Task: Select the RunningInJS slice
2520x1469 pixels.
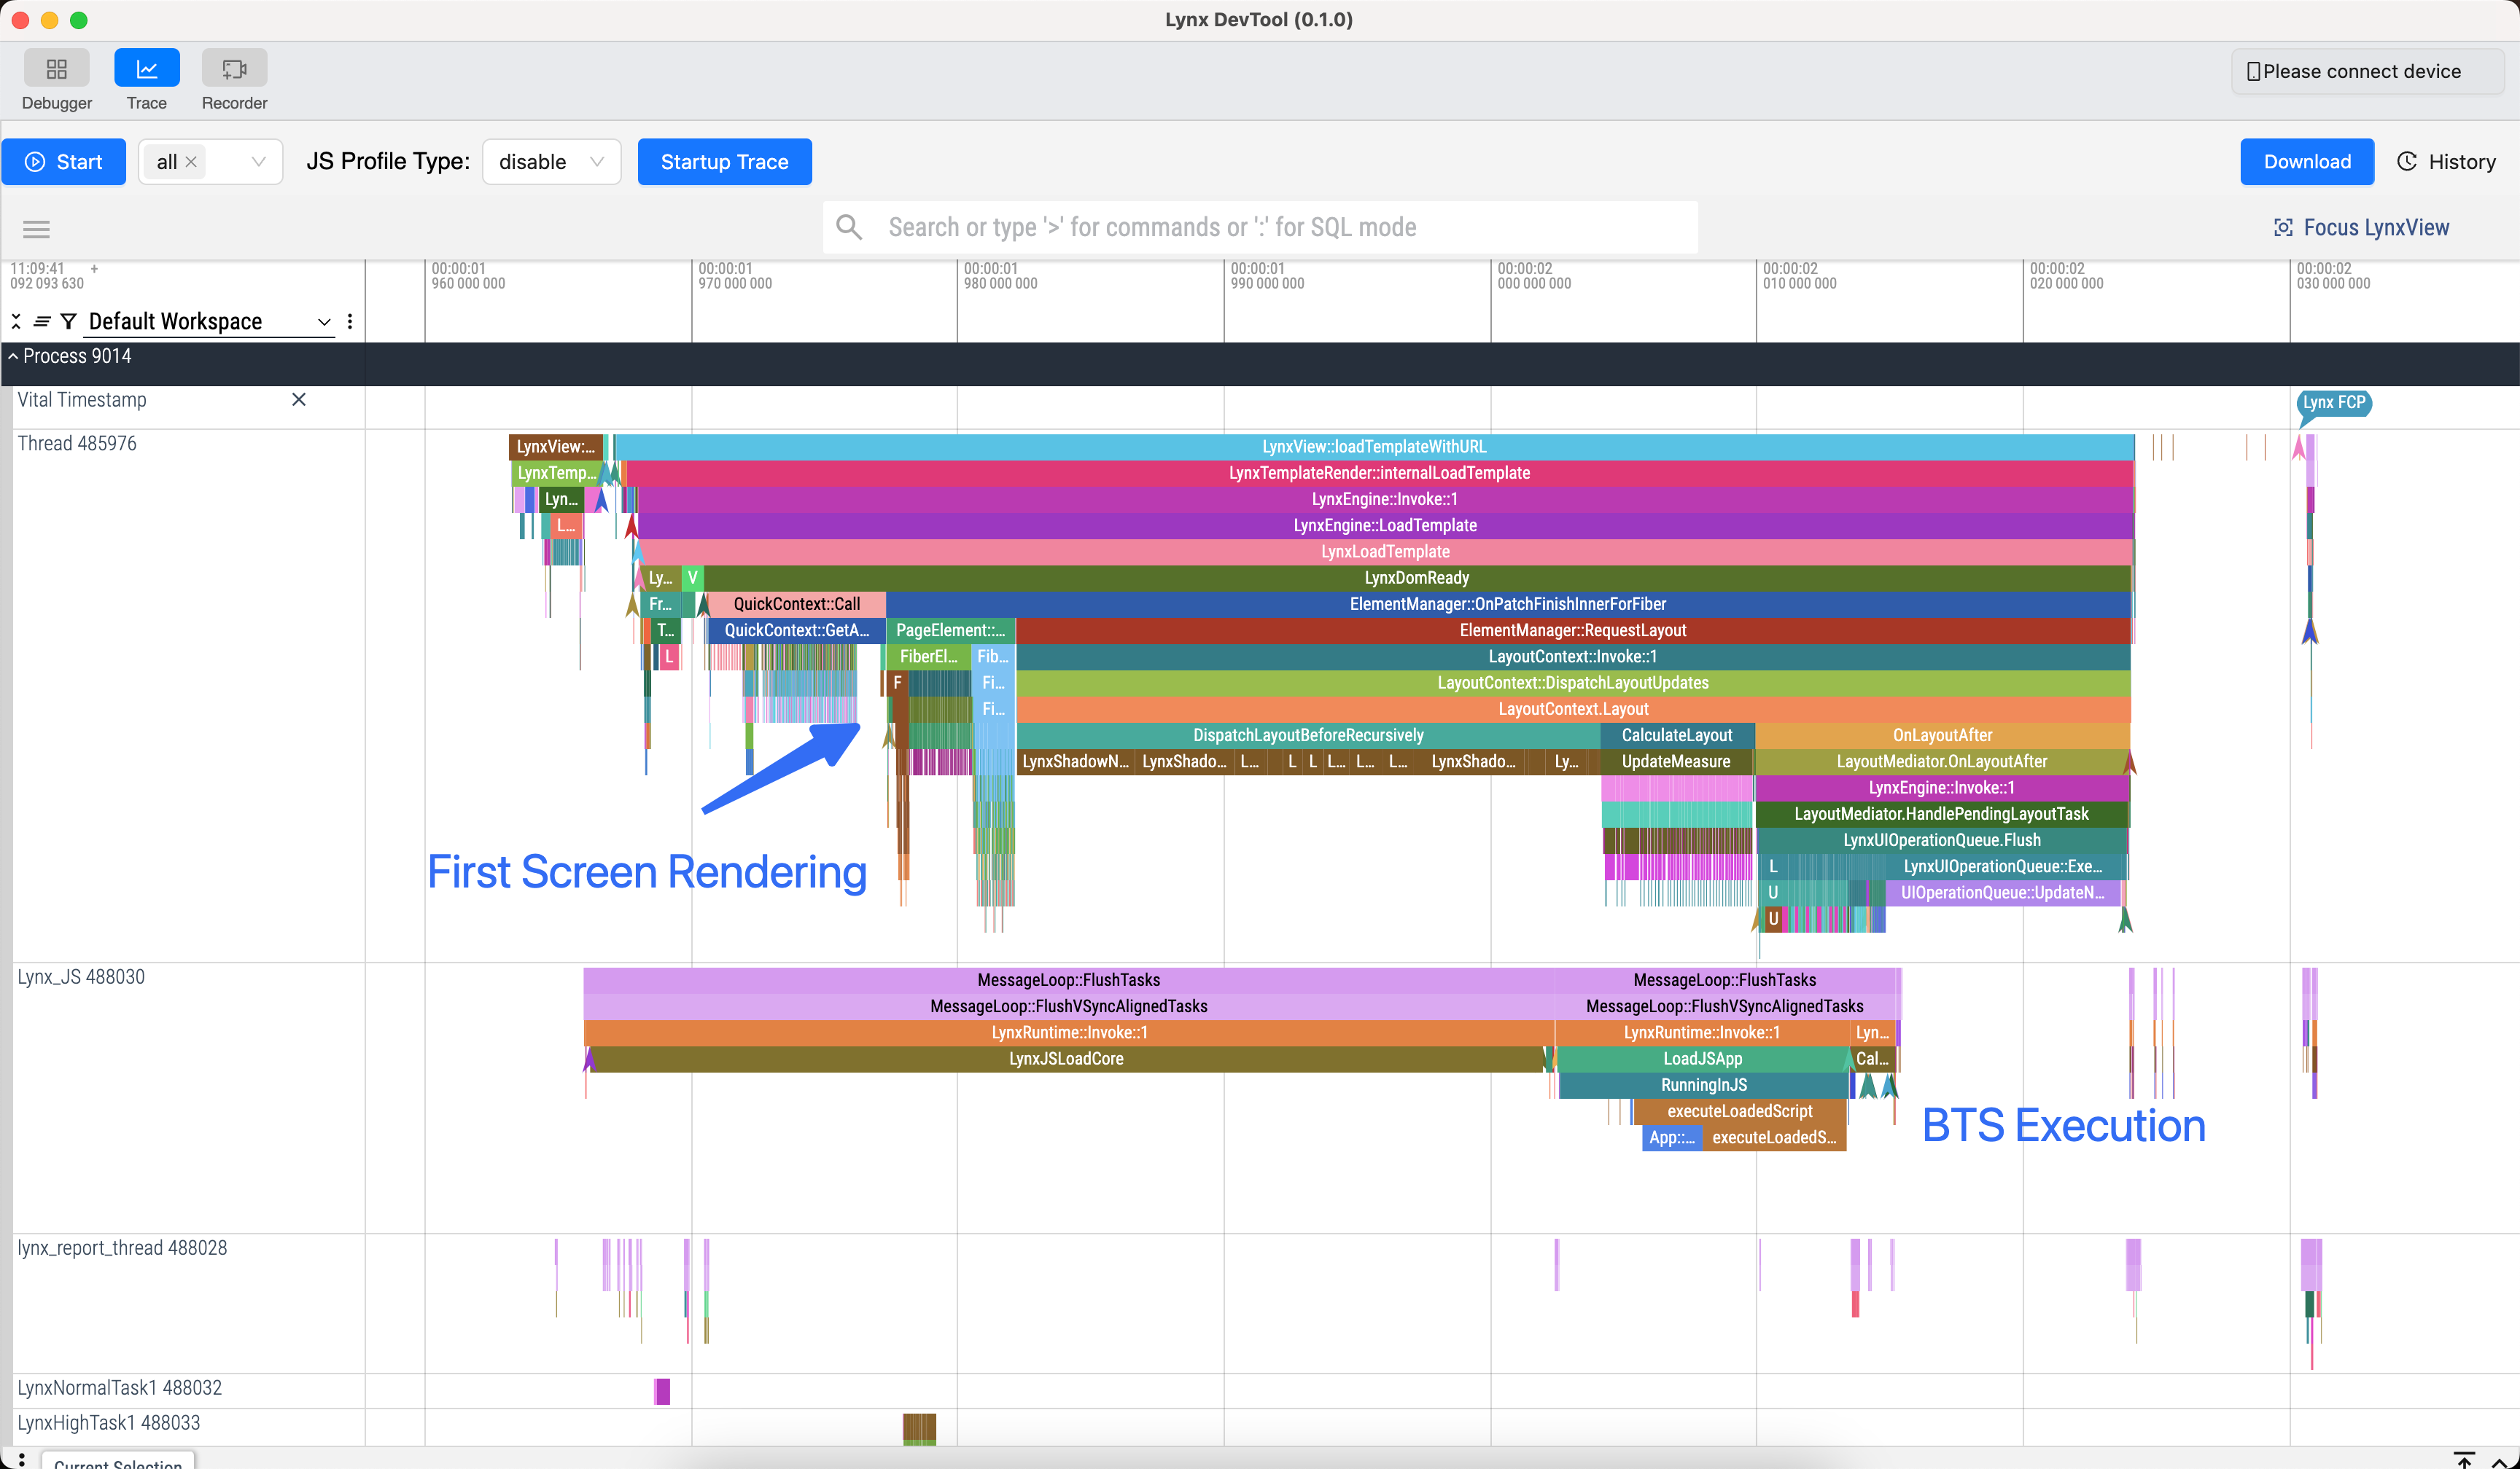Action: pyautogui.click(x=1703, y=1085)
